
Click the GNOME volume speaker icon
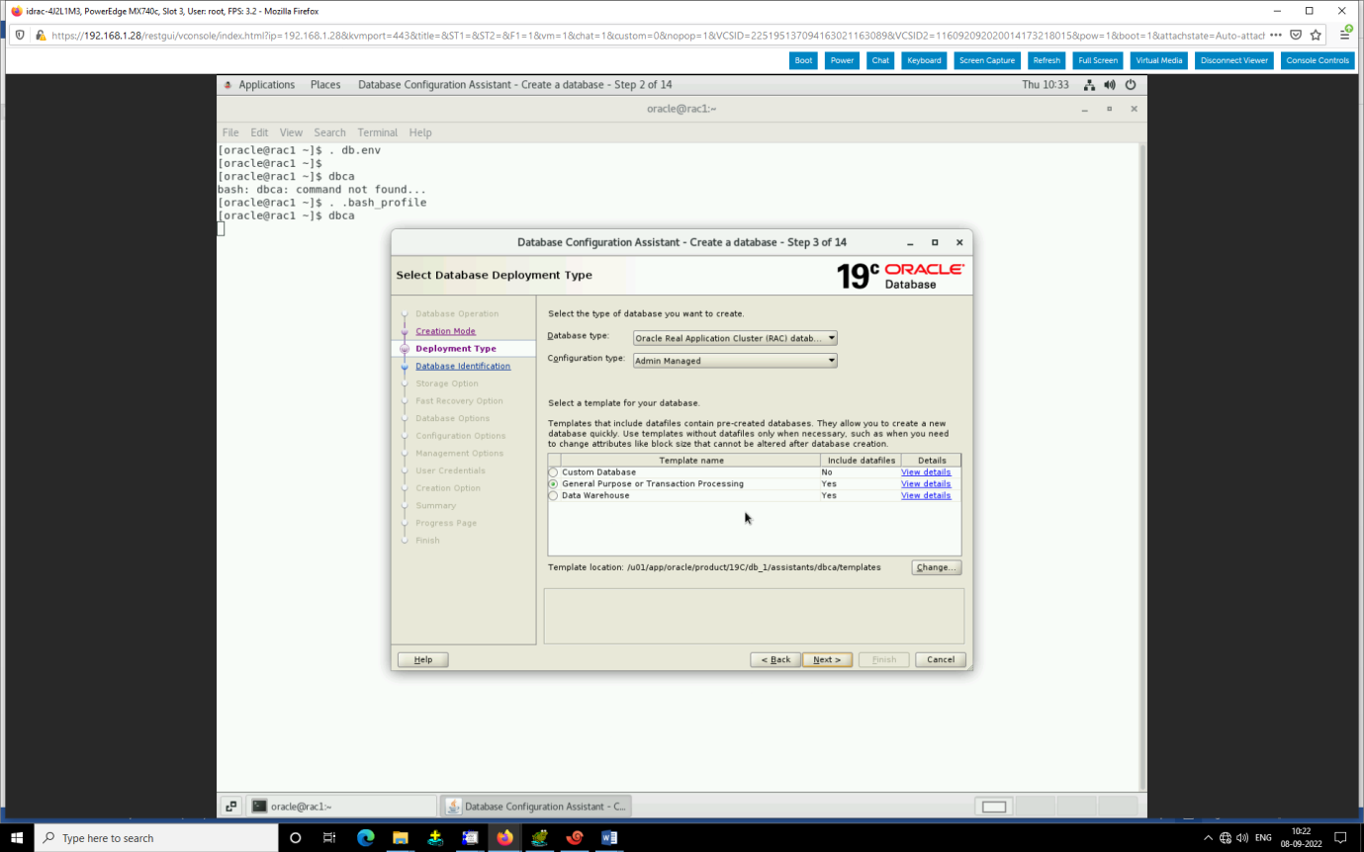pos(1110,85)
